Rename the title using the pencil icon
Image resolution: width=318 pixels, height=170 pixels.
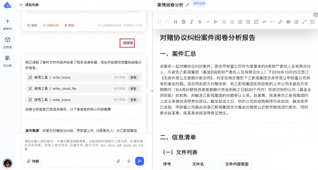[187, 5]
